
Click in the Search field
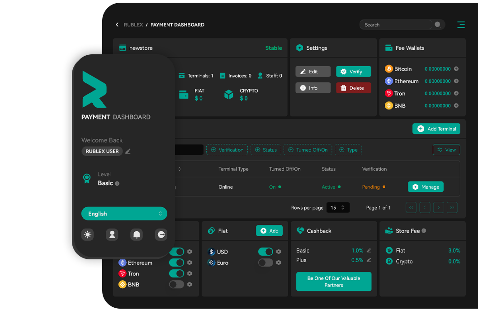pos(396,25)
